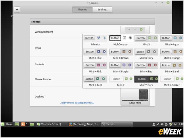
Task: Open the update manager shield icon
Action: [x=171, y=124]
